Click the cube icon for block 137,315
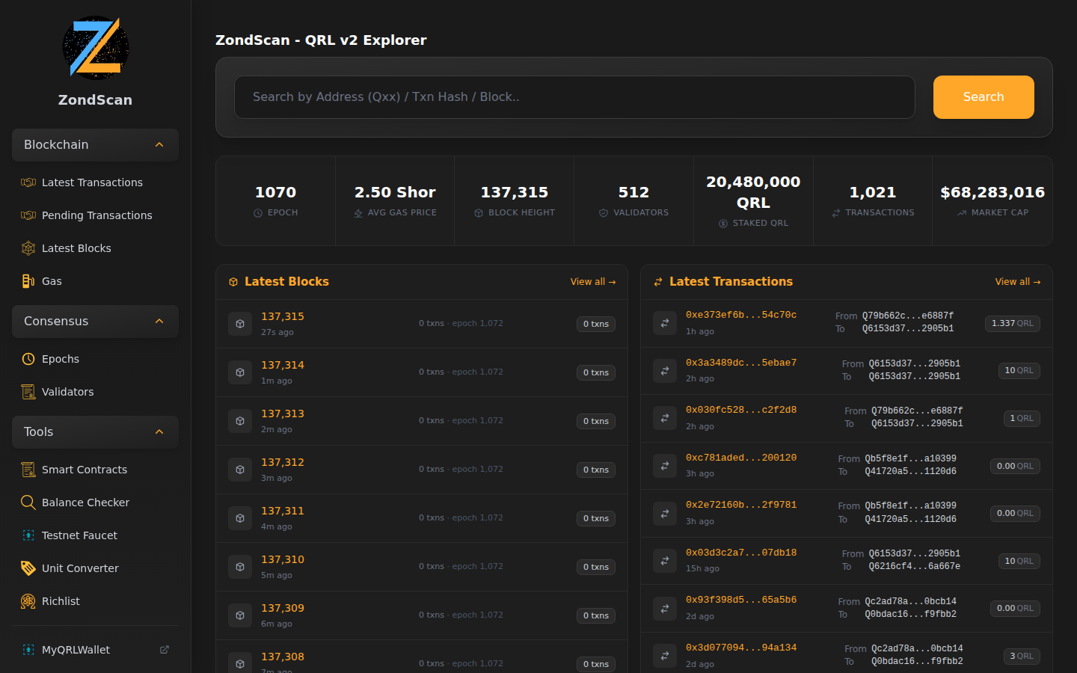This screenshot has height=673, width=1077. (240, 324)
